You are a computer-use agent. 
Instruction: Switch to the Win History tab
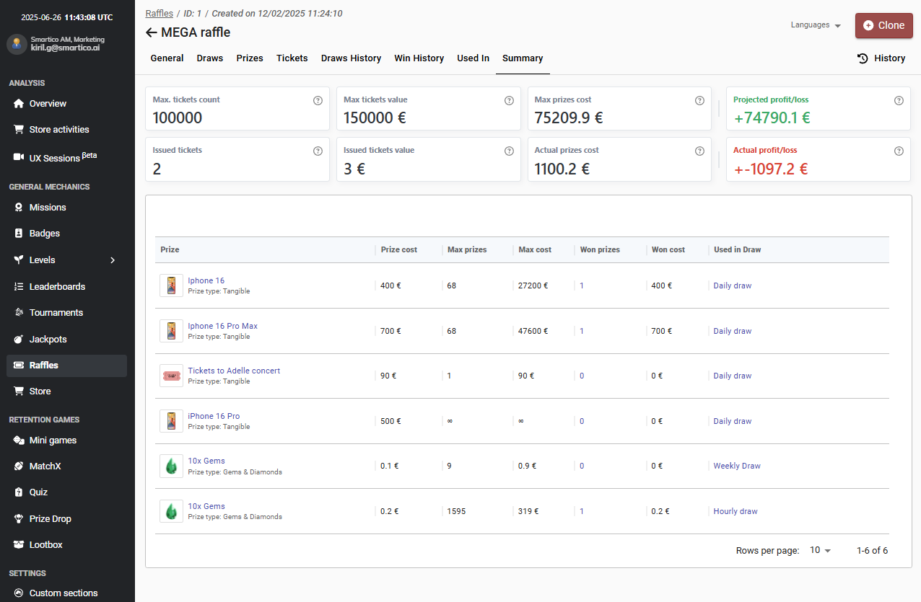point(419,58)
